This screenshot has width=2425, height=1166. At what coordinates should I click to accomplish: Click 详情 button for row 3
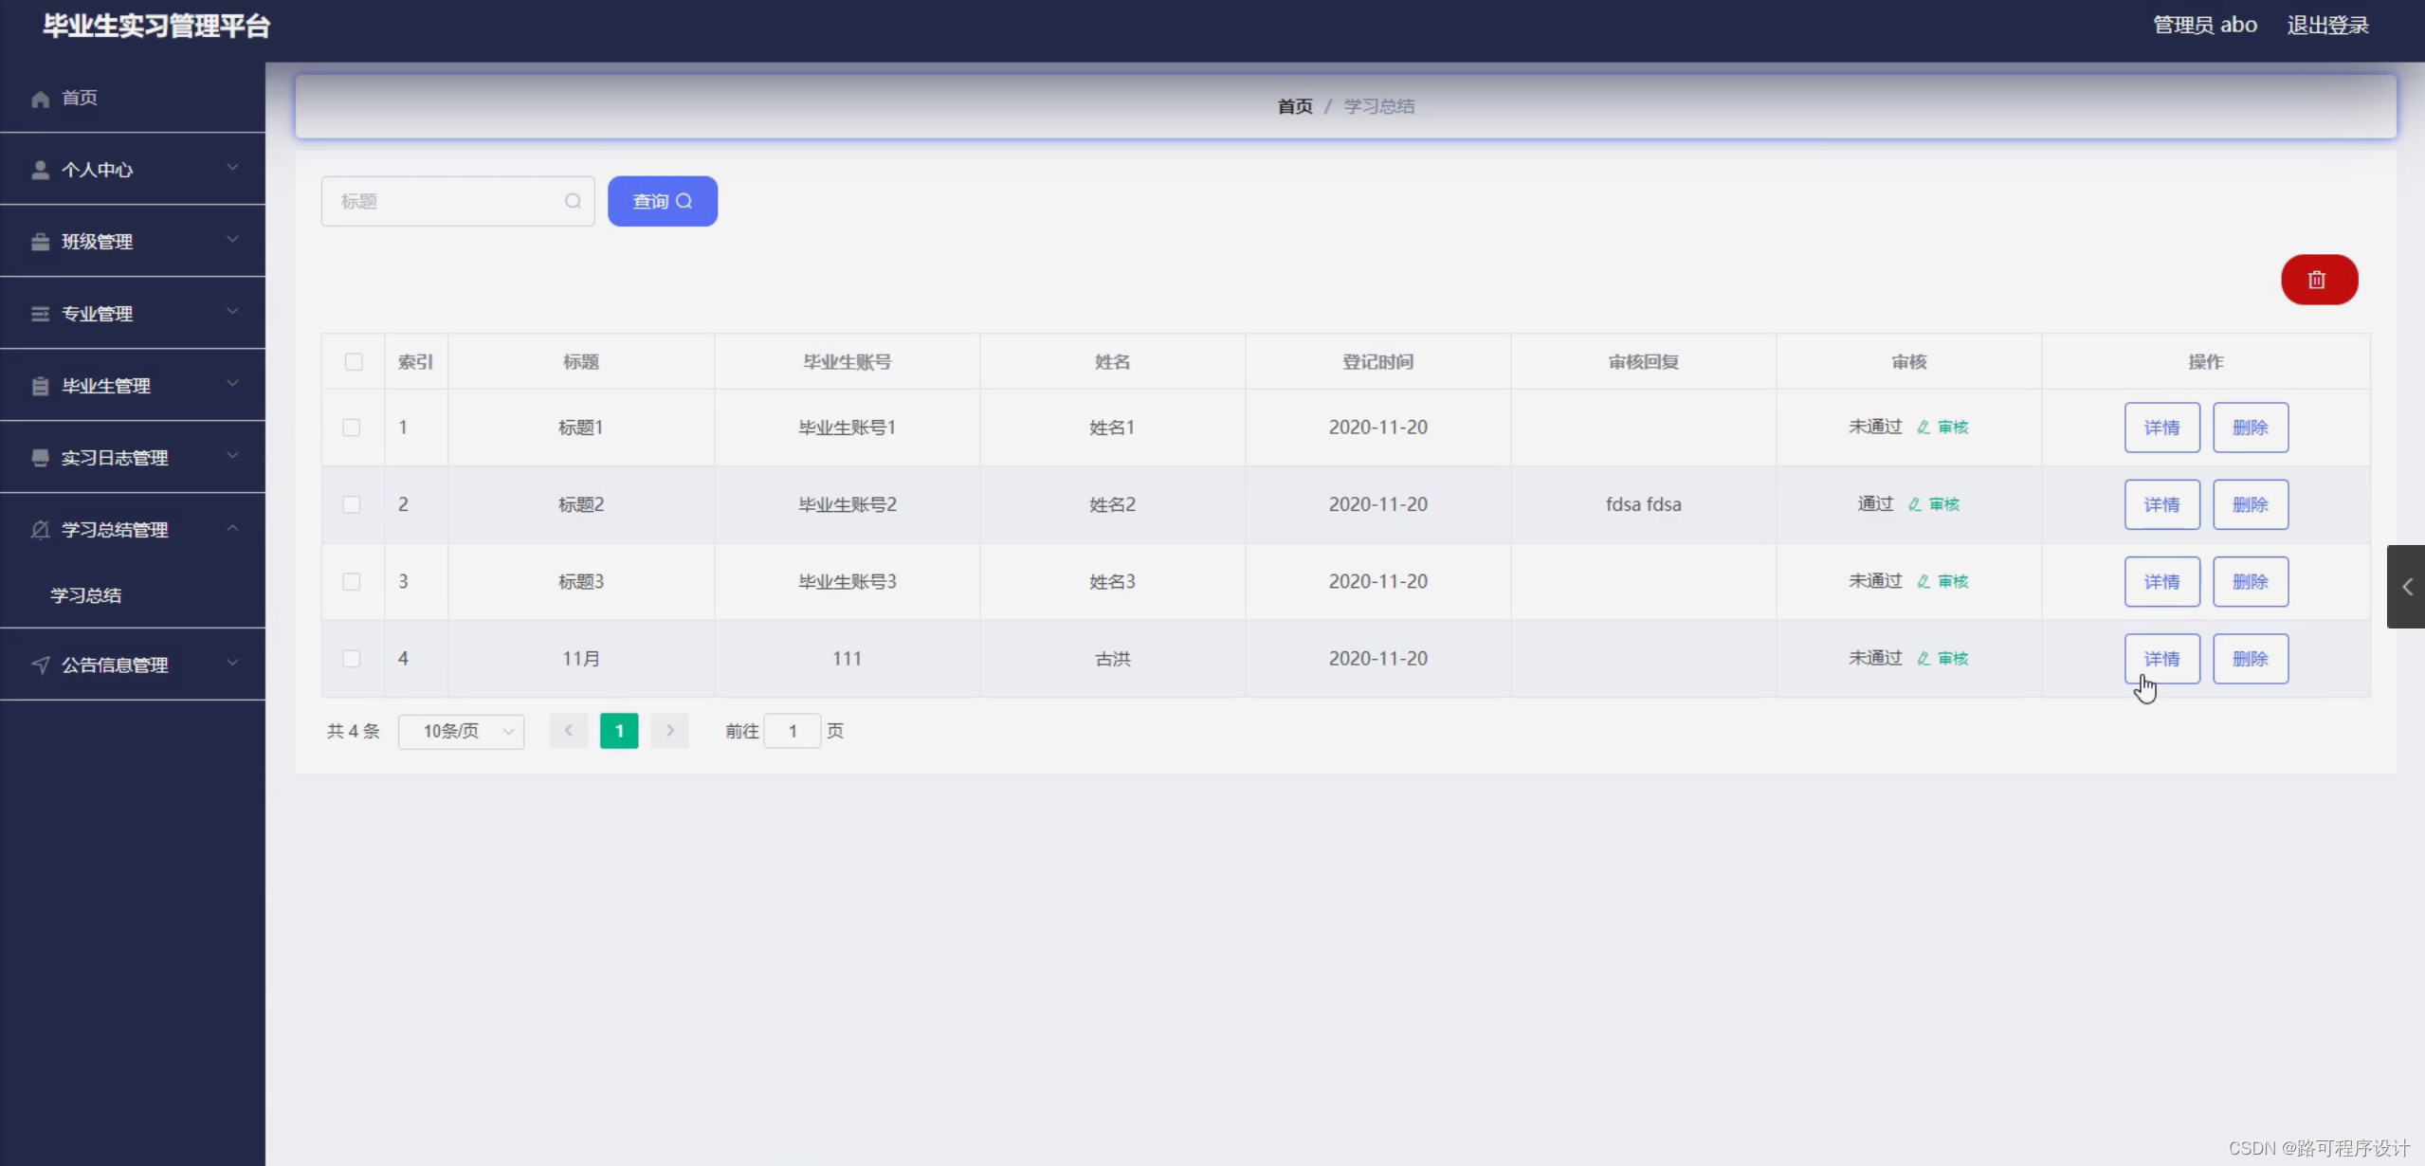pyautogui.click(x=2161, y=582)
